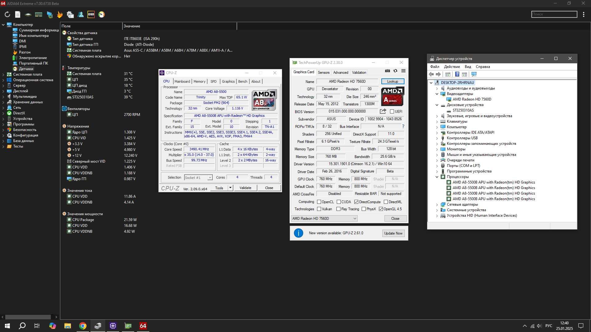Switch to the Bench tab in CPU-Z
The height and width of the screenshot is (332, 591).
[x=243, y=81]
